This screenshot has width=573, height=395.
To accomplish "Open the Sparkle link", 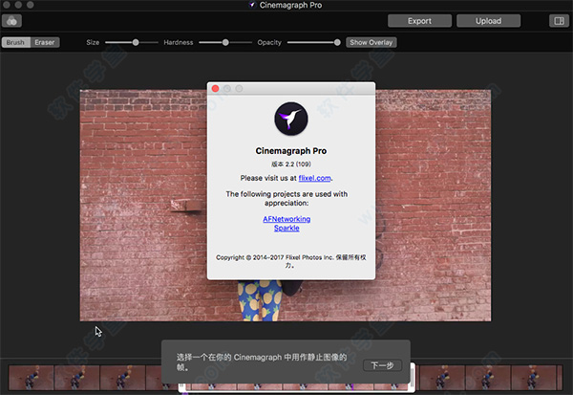I will click(x=286, y=228).
